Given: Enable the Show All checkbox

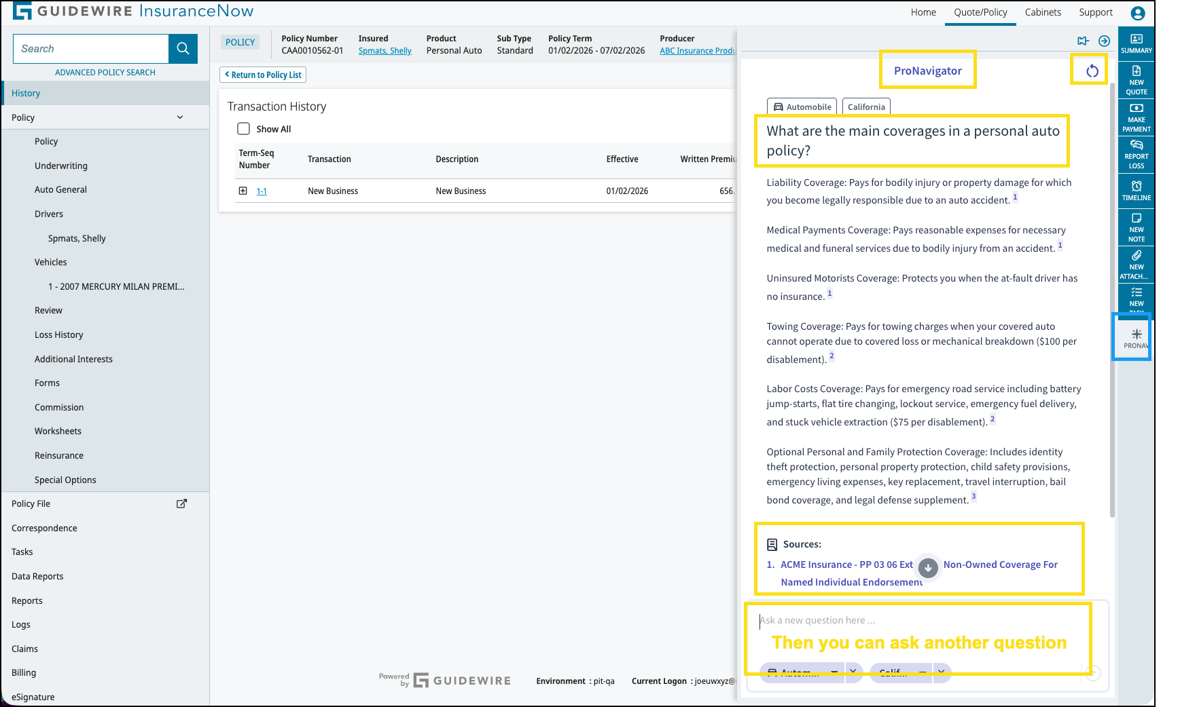Looking at the screenshot, I should [244, 128].
